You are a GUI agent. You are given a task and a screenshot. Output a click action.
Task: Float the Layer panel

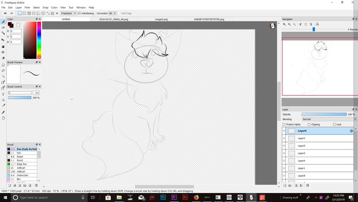(353, 109)
